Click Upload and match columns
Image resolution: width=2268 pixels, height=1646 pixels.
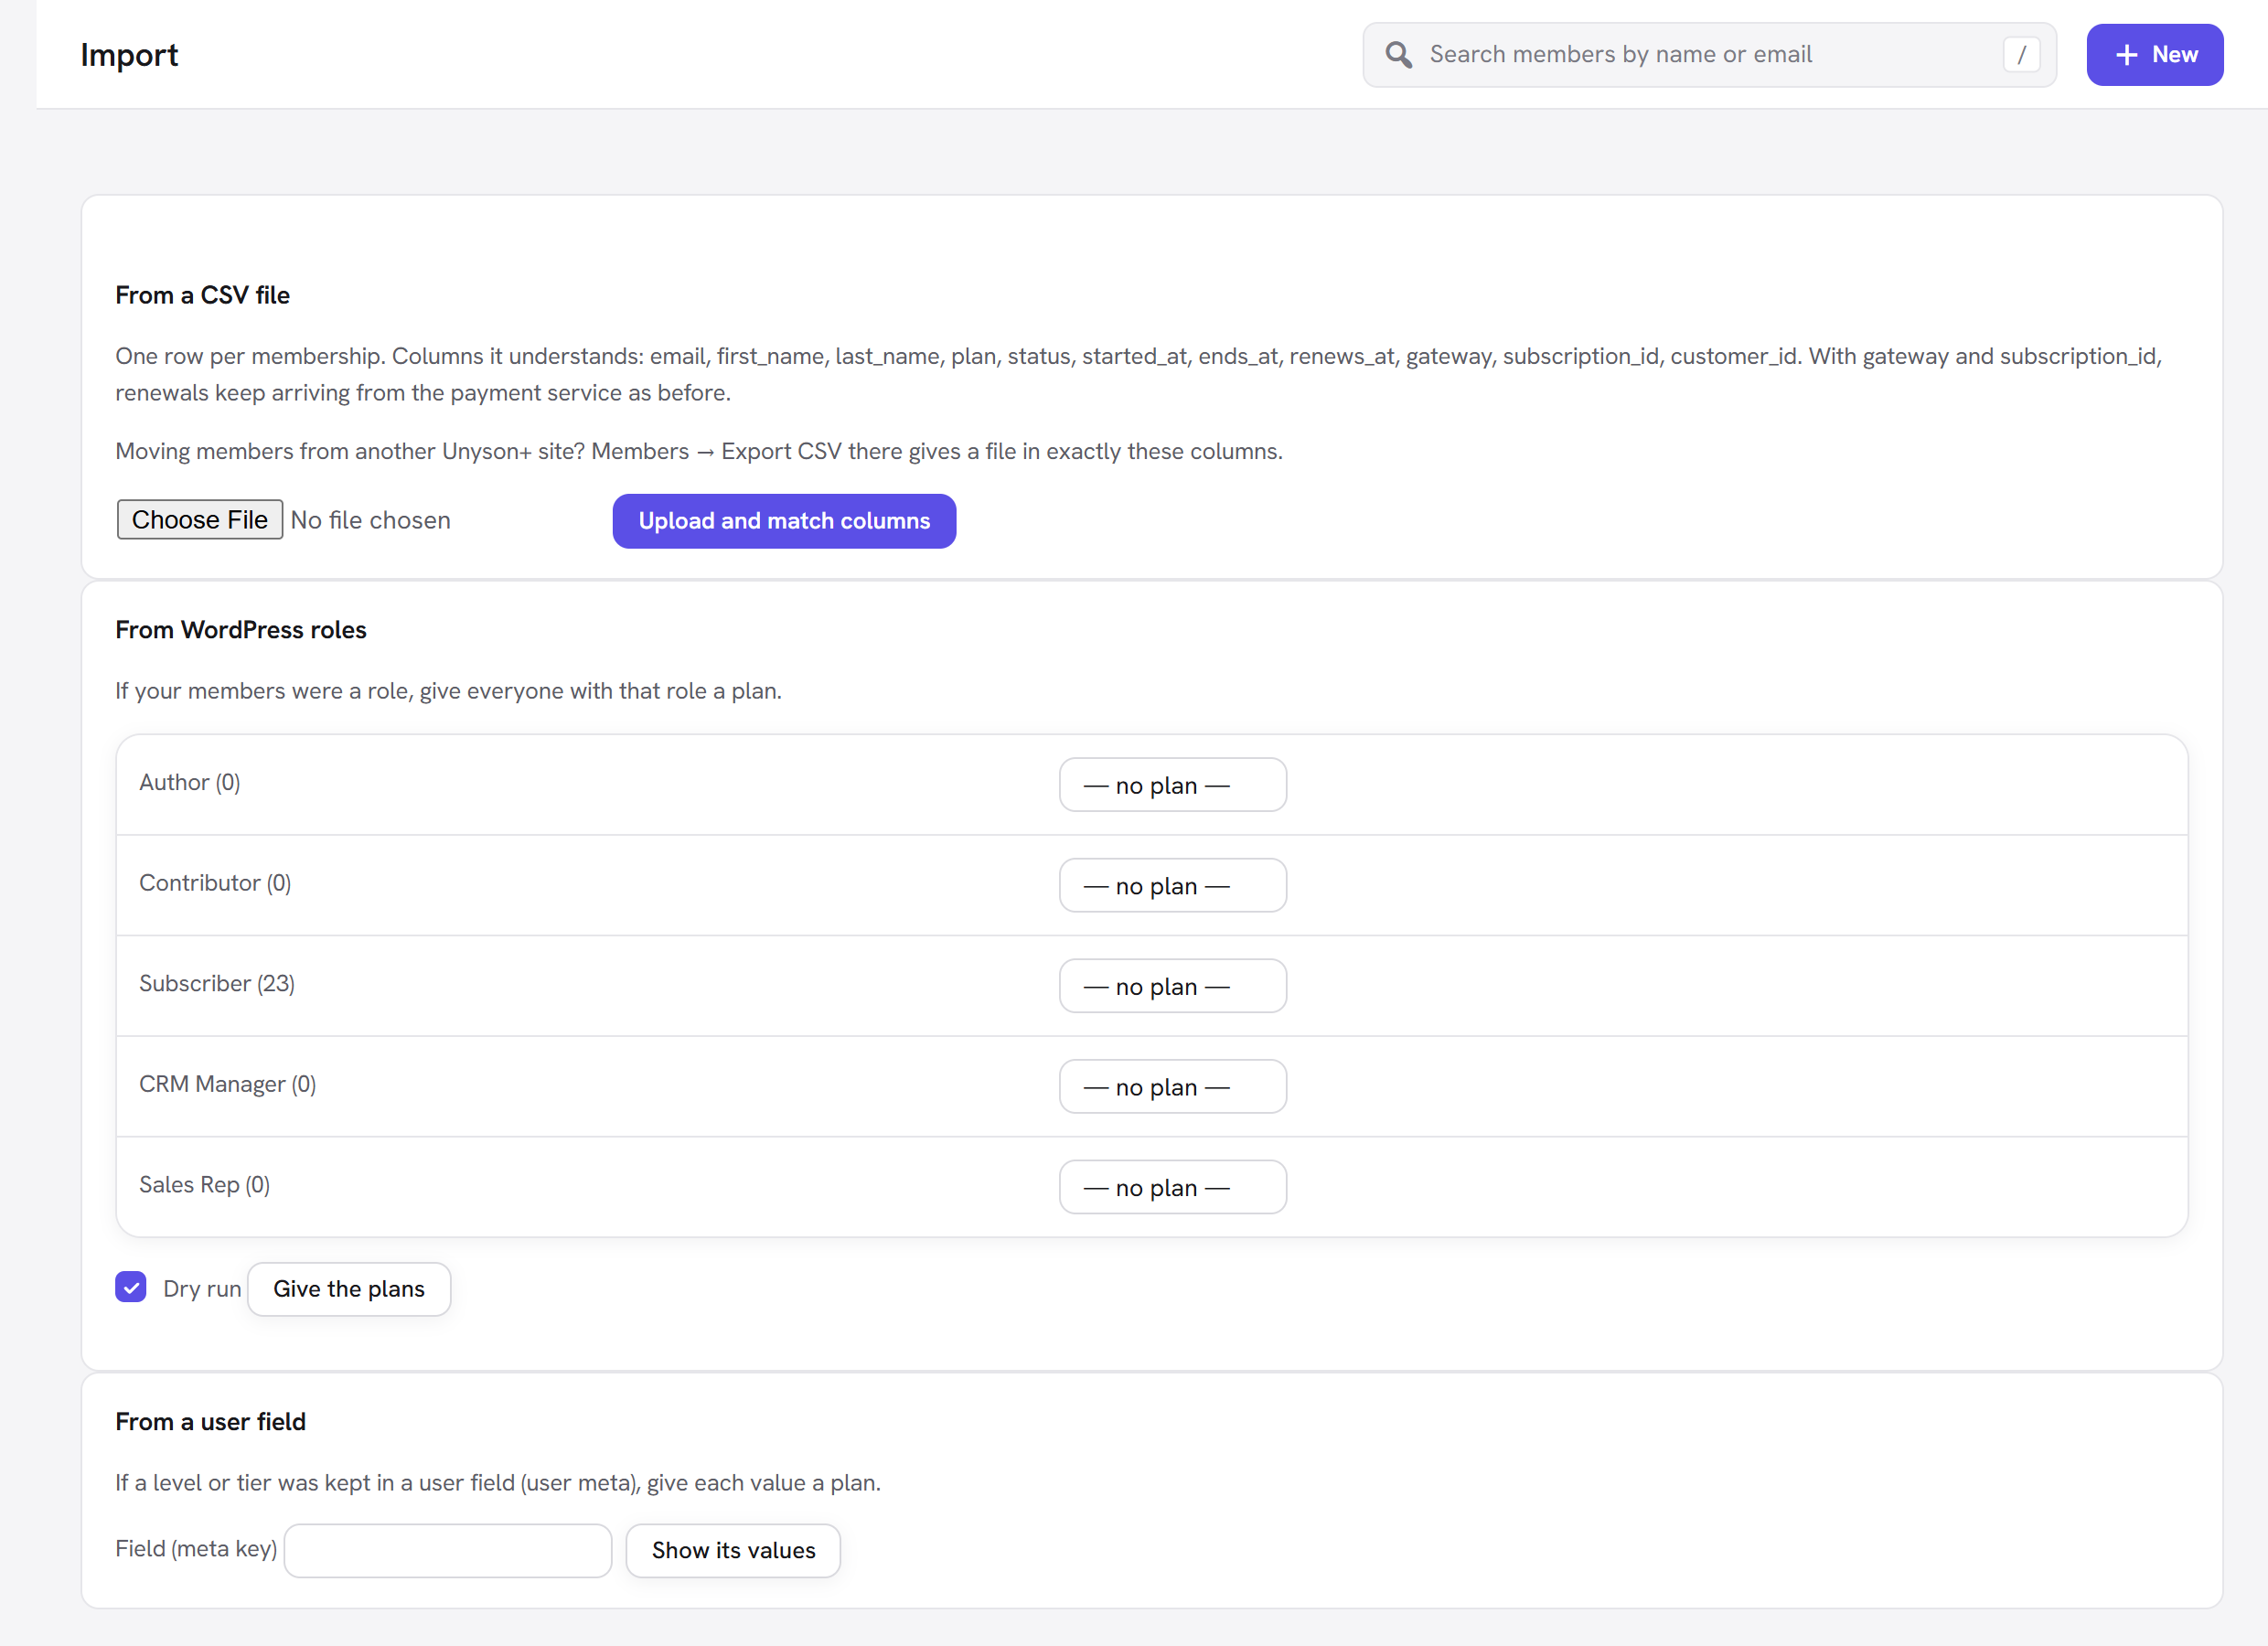784,521
